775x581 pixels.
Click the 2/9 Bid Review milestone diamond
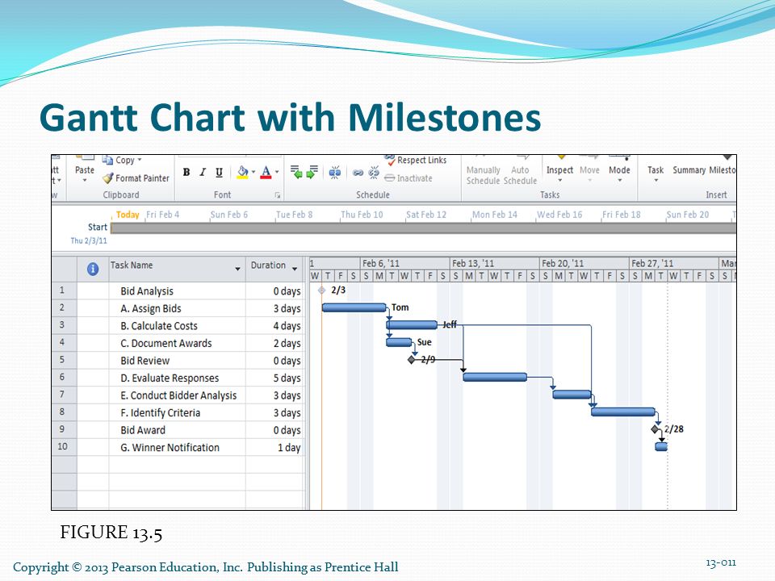tap(411, 359)
